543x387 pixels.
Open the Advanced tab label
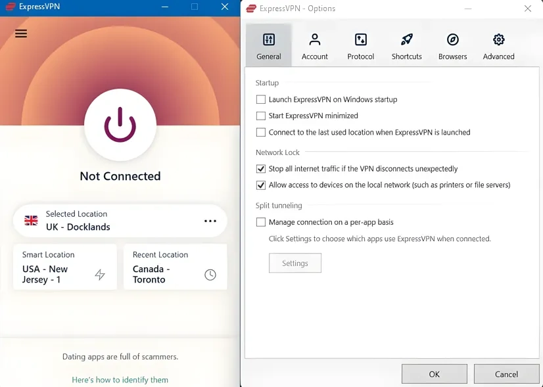pyautogui.click(x=499, y=57)
